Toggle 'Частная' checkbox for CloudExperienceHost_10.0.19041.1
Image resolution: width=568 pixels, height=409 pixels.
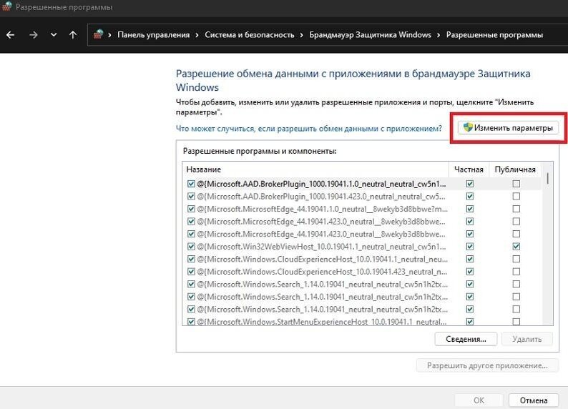point(470,259)
